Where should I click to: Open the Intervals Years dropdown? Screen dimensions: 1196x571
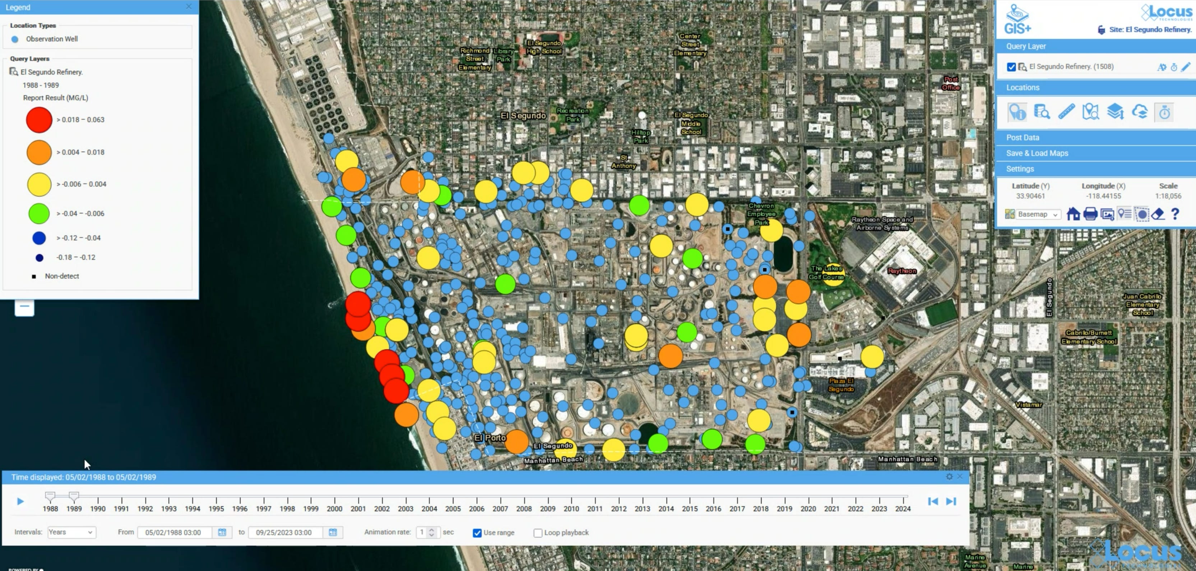pos(71,533)
